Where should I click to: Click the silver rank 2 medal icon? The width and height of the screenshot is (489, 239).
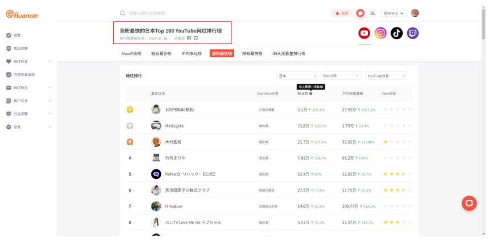pyautogui.click(x=130, y=126)
